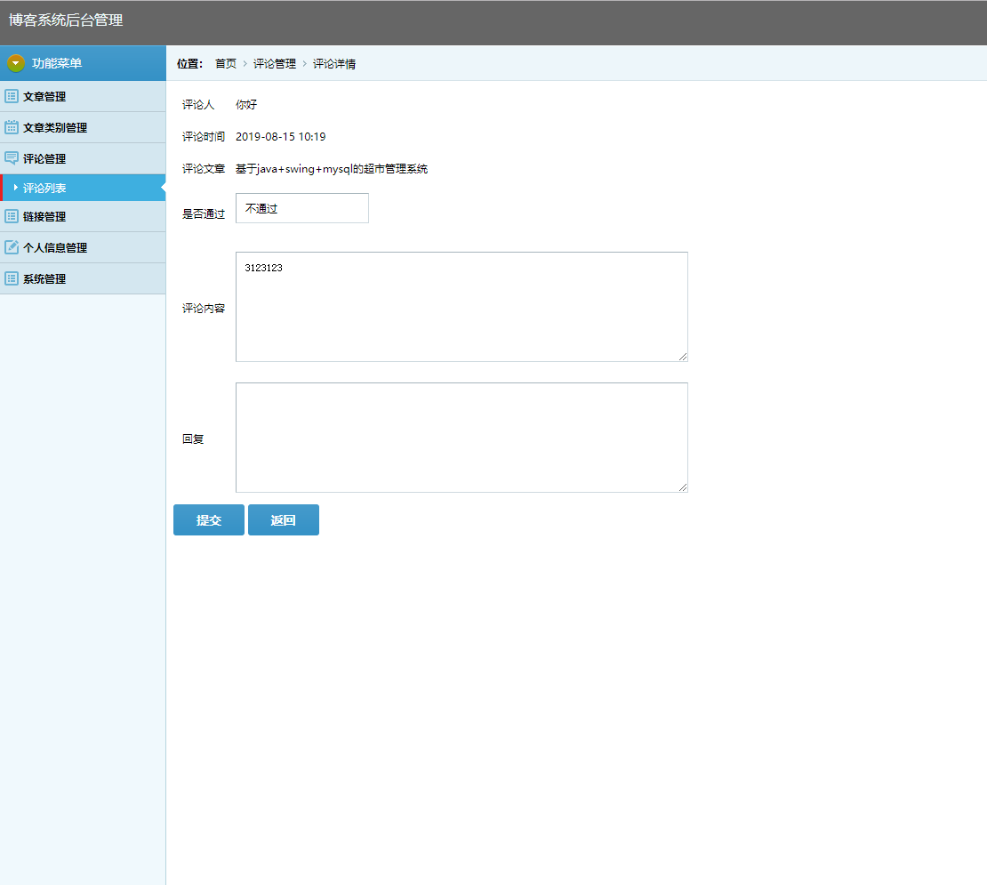Go to 首页 via breadcrumb

click(226, 64)
